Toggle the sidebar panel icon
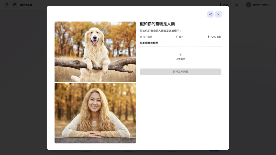 (7, 5)
